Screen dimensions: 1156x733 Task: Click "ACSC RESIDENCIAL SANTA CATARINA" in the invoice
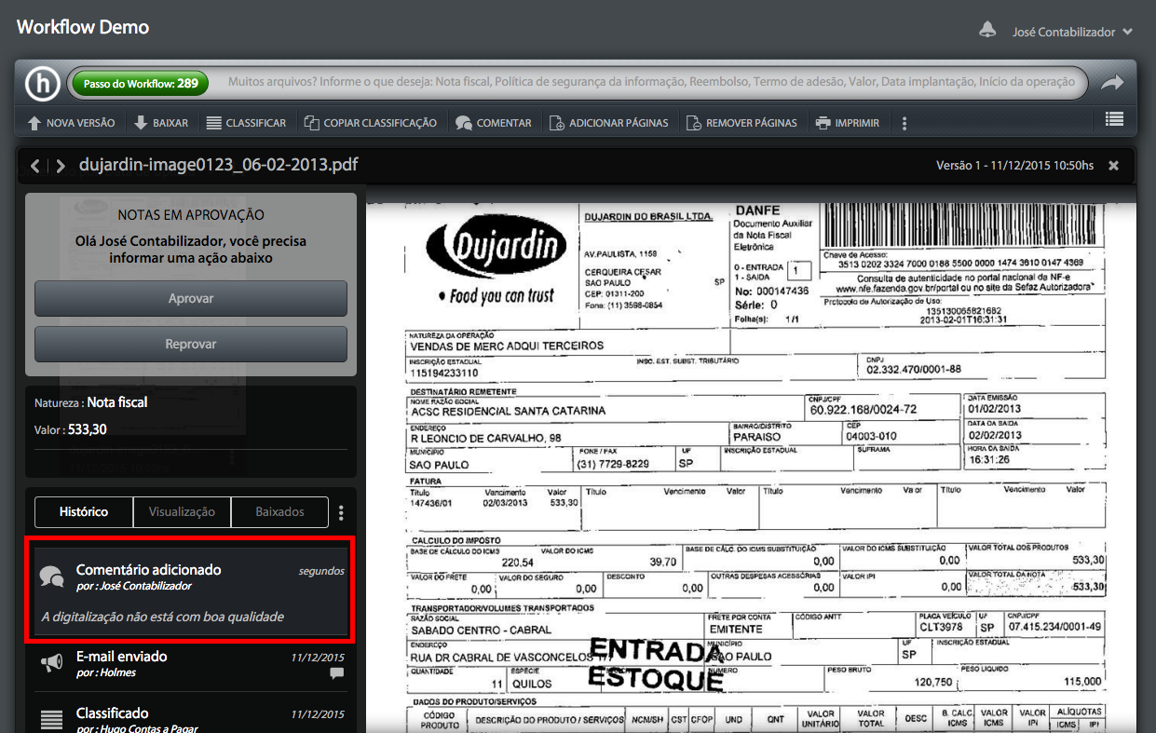pos(508,411)
